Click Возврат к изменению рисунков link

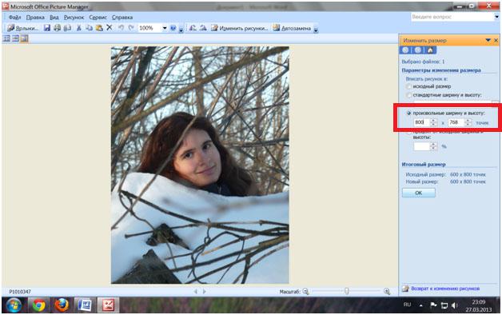click(445, 289)
